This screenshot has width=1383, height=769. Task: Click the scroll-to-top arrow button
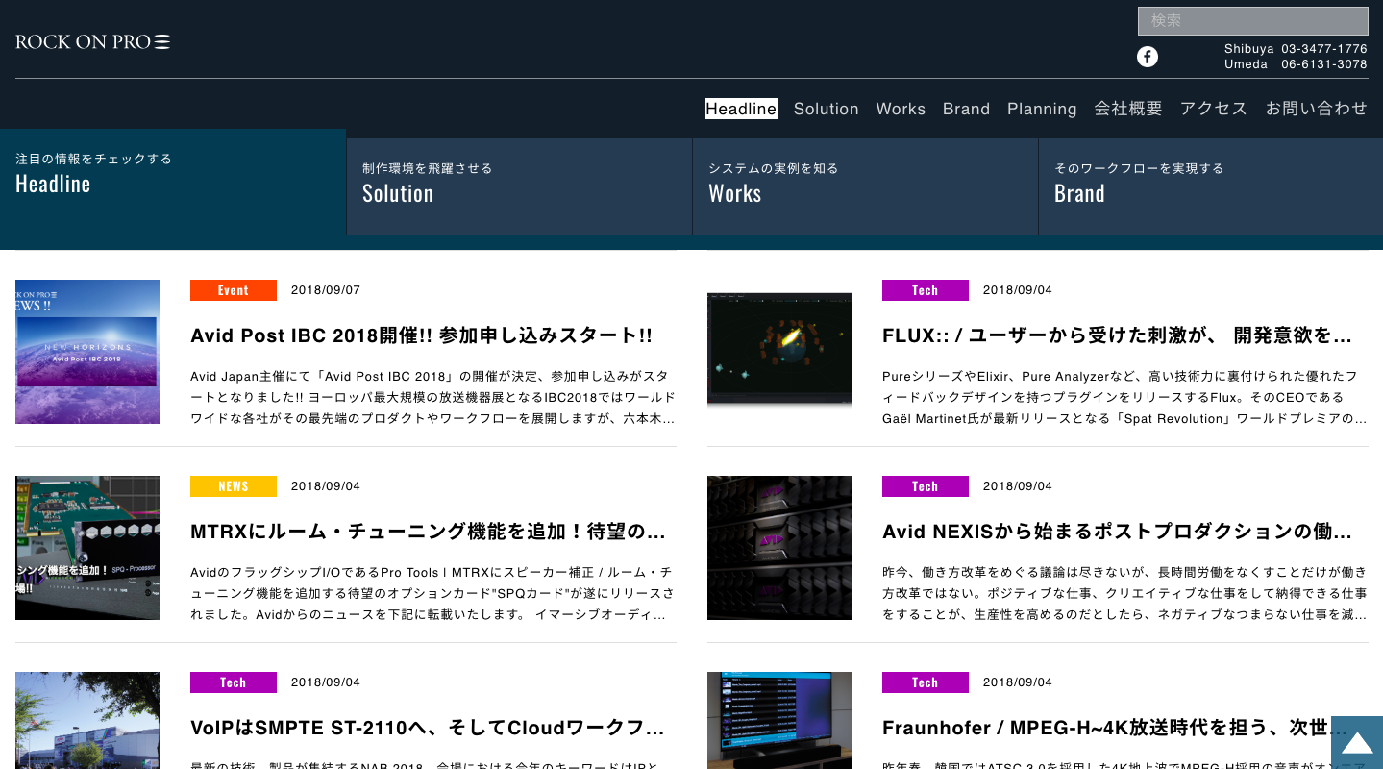click(1357, 742)
